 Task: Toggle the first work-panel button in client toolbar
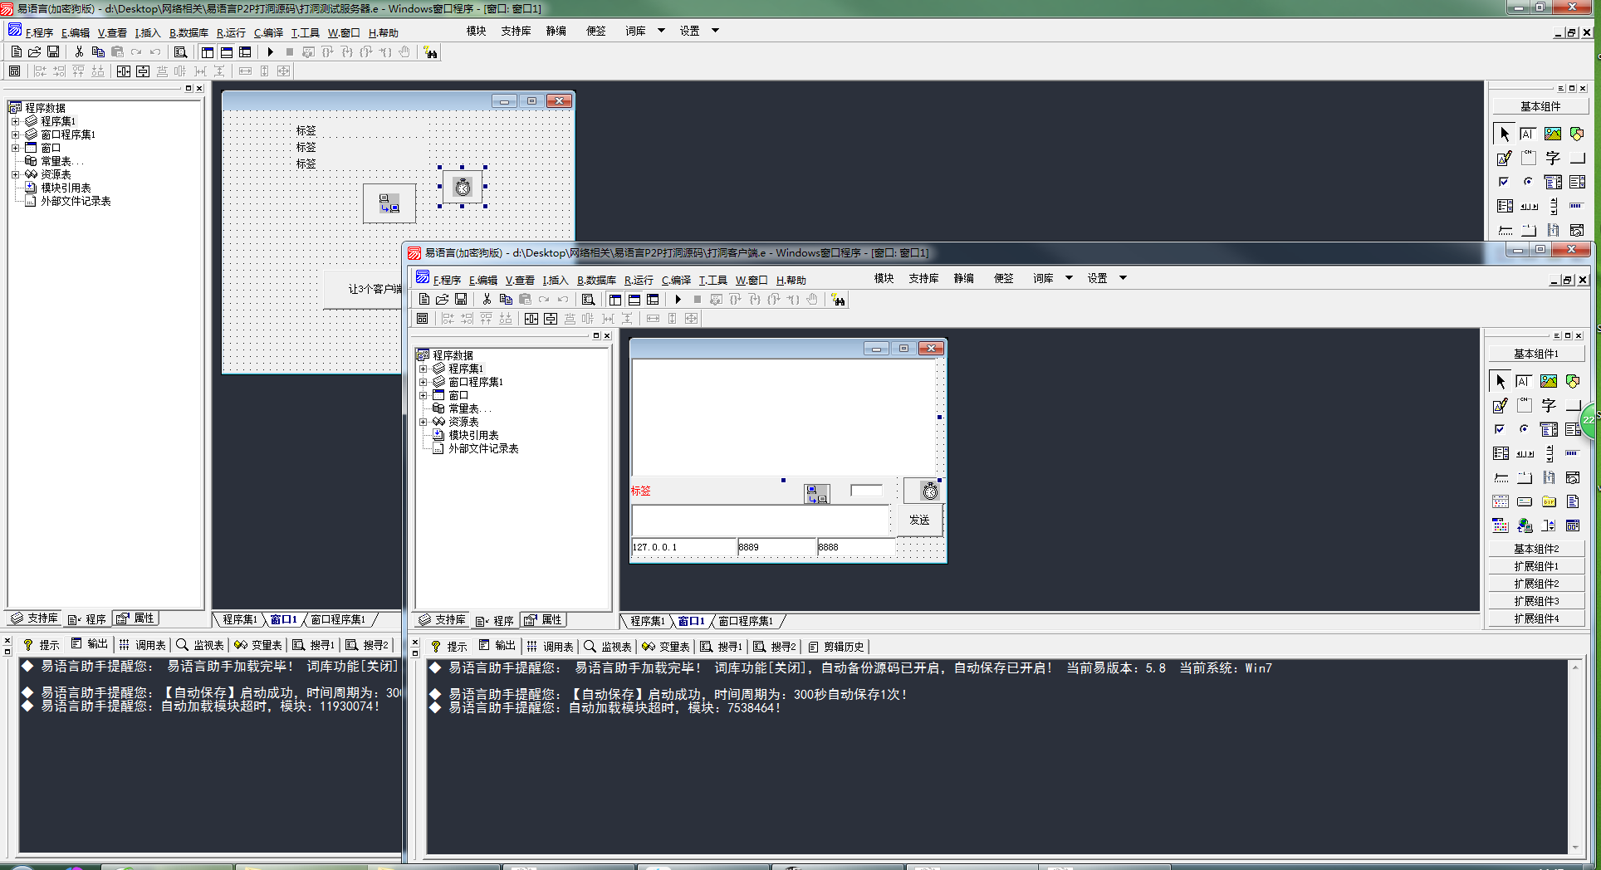[615, 300]
